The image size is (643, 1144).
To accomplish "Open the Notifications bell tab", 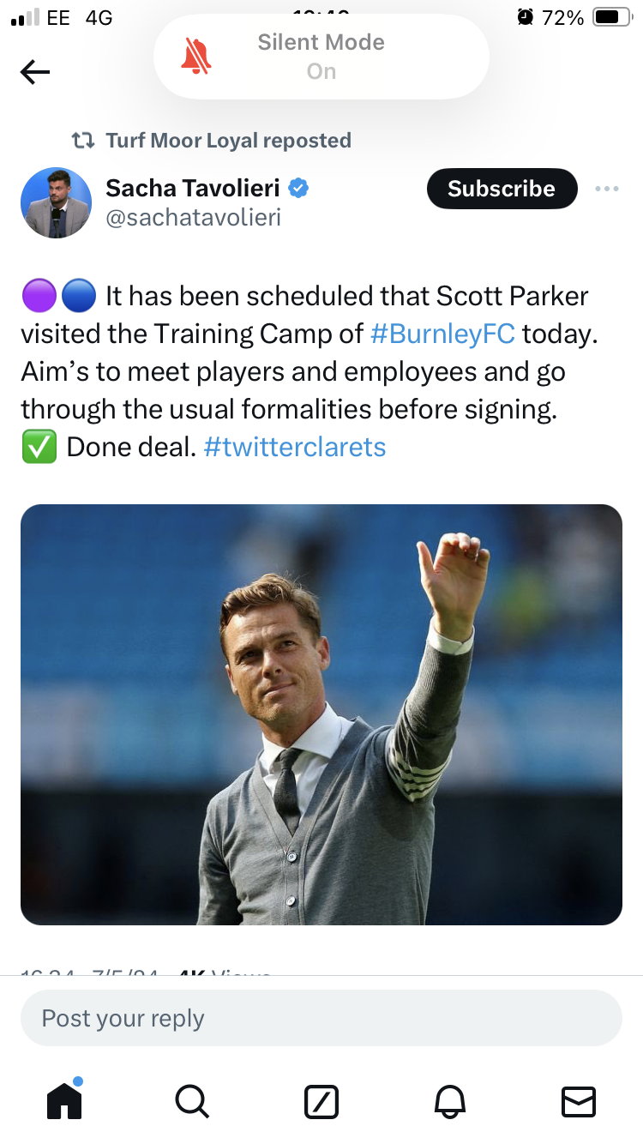I will [x=450, y=1100].
